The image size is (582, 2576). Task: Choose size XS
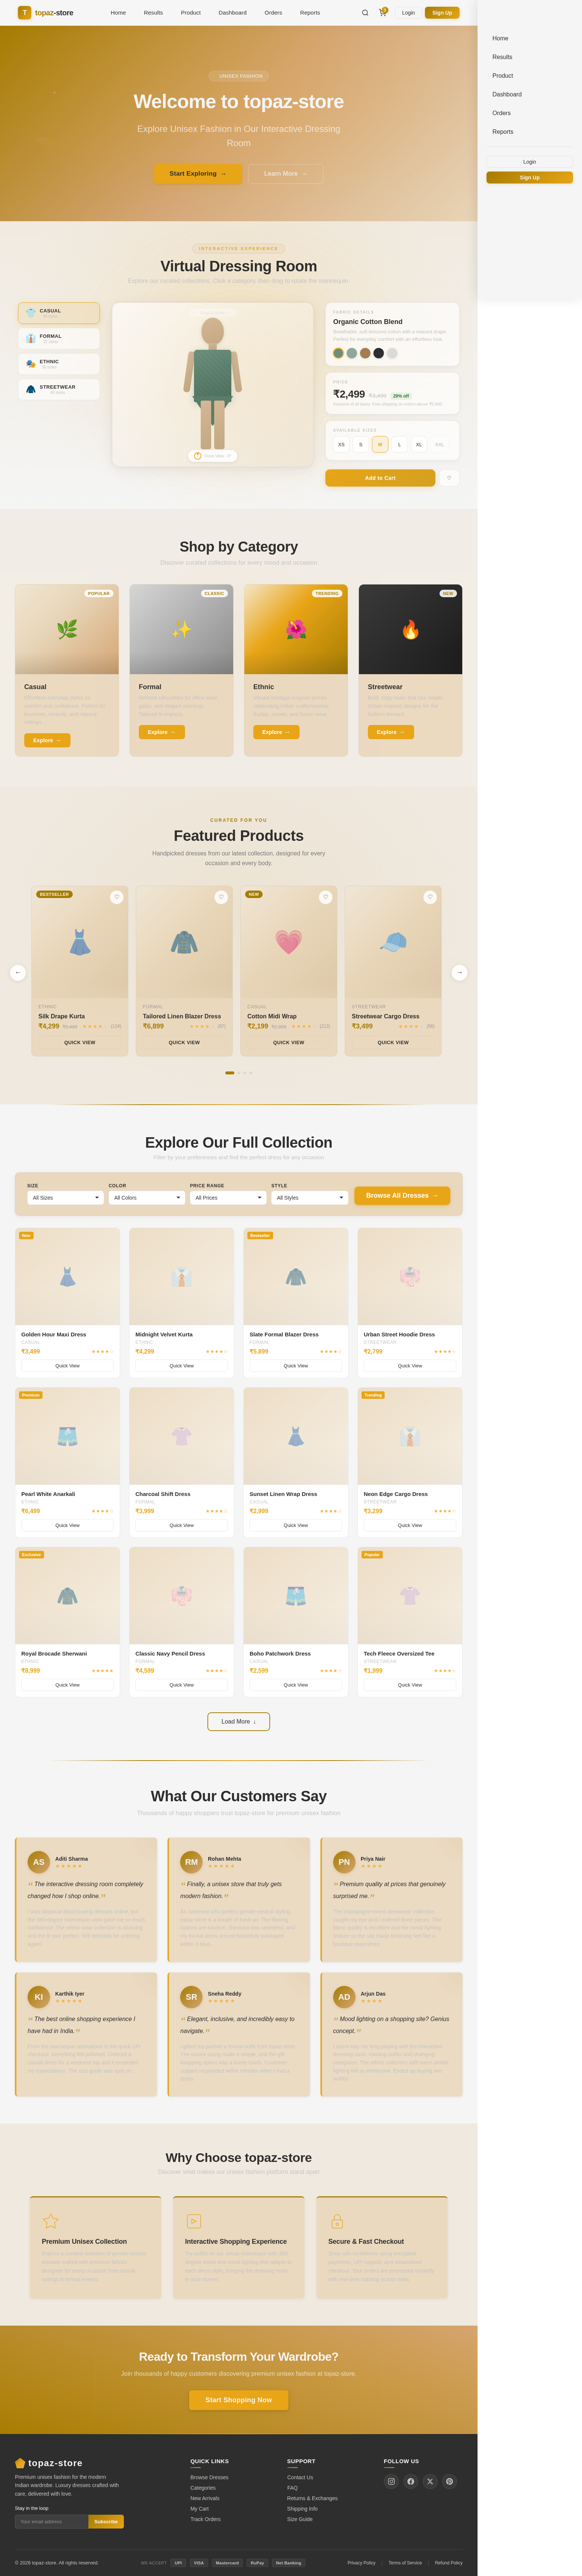(x=341, y=444)
